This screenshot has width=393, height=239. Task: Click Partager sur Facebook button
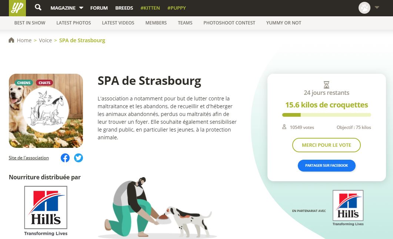[326, 166]
